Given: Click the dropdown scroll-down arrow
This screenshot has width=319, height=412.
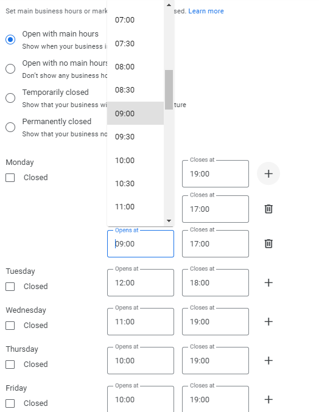Looking at the screenshot, I should point(169,221).
